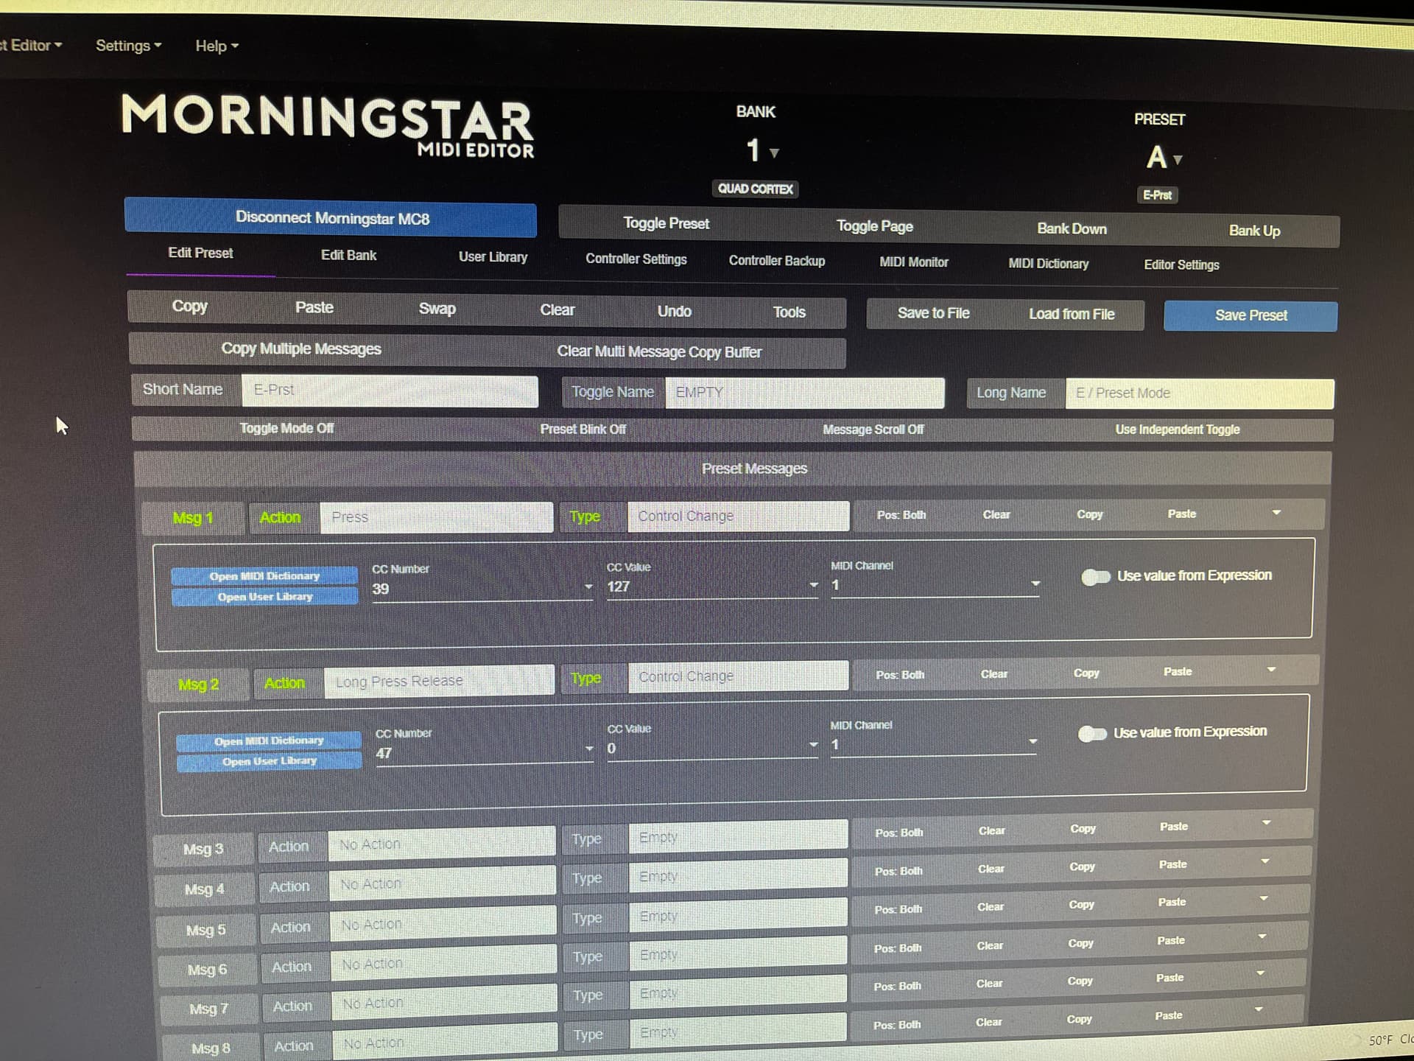
Task: Open the Preset letter dropdown arrow
Action: 1178,160
